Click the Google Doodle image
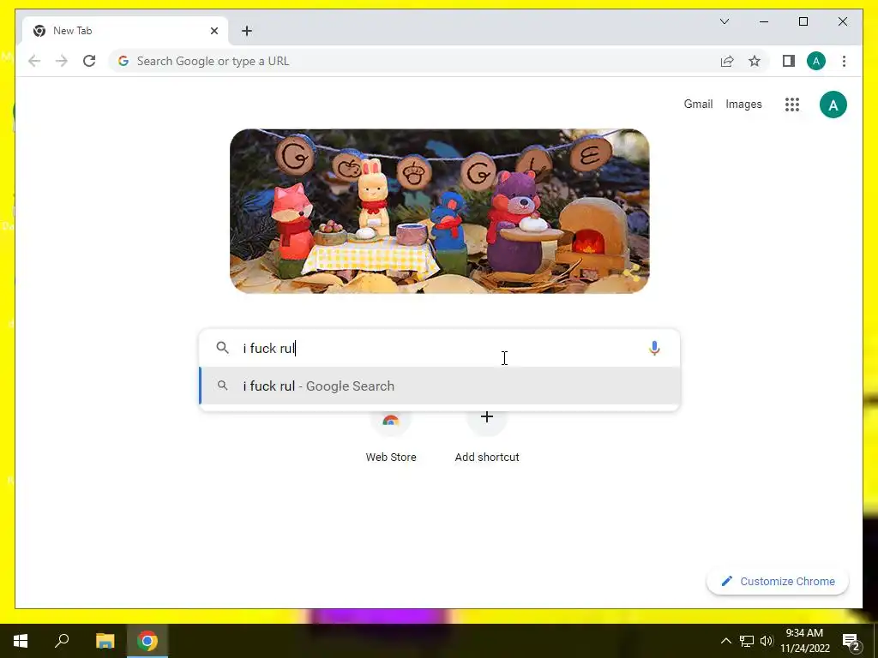The width and height of the screenshot is (878, 658). click(440, 211)
